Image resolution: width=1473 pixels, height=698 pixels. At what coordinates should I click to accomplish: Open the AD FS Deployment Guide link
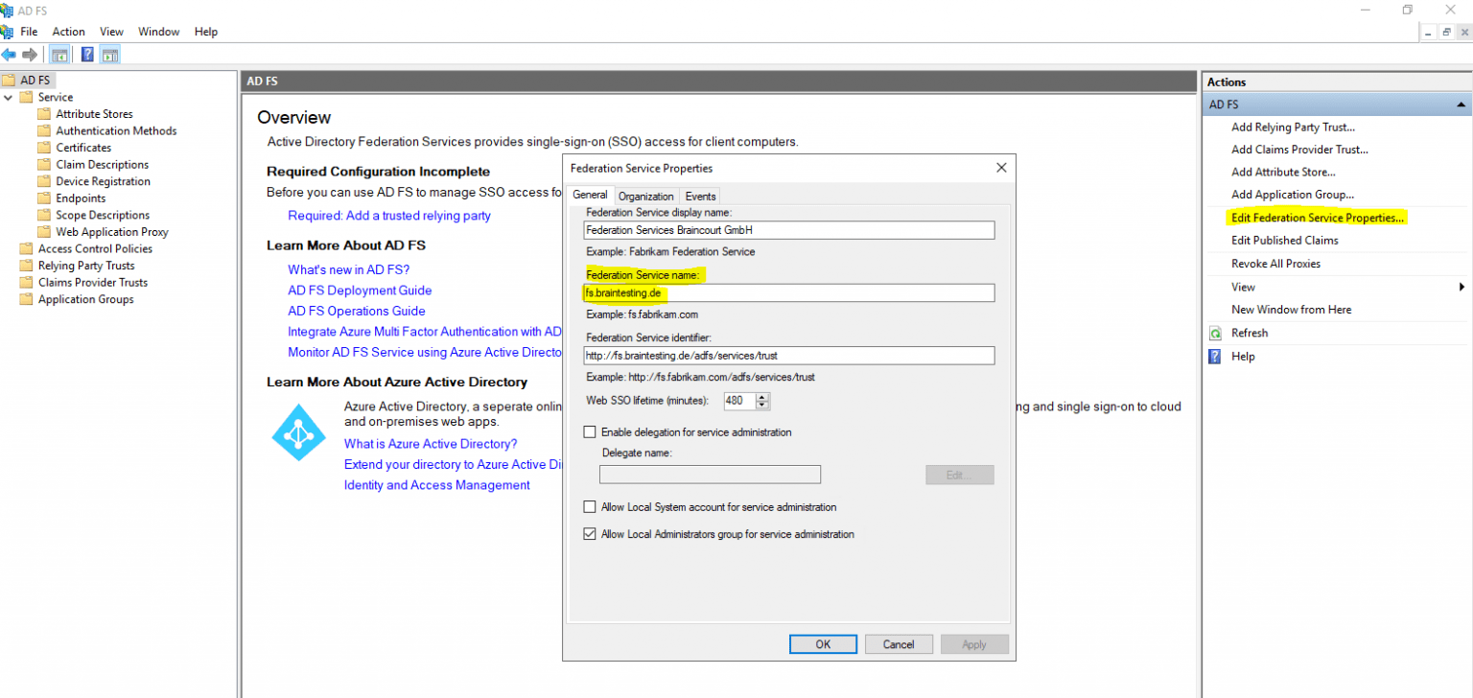(x=360, y=291)
